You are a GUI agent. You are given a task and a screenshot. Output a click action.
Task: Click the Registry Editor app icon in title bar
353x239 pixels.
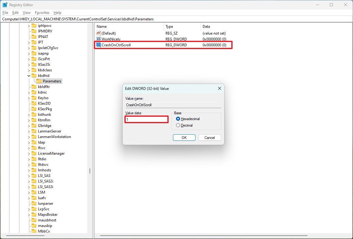click(x=5, y=5)
